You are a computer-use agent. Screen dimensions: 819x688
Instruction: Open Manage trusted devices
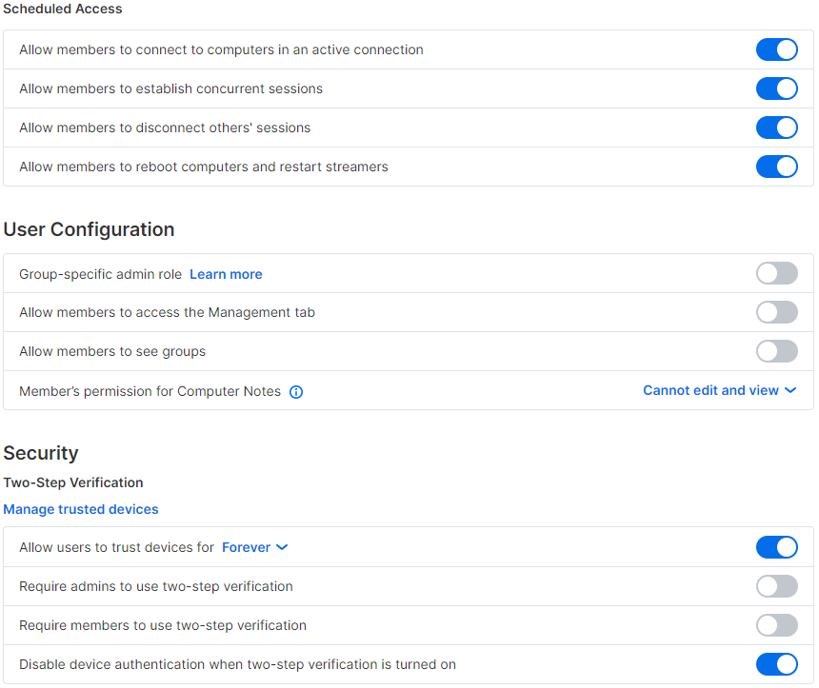click(x=81, y=509)
